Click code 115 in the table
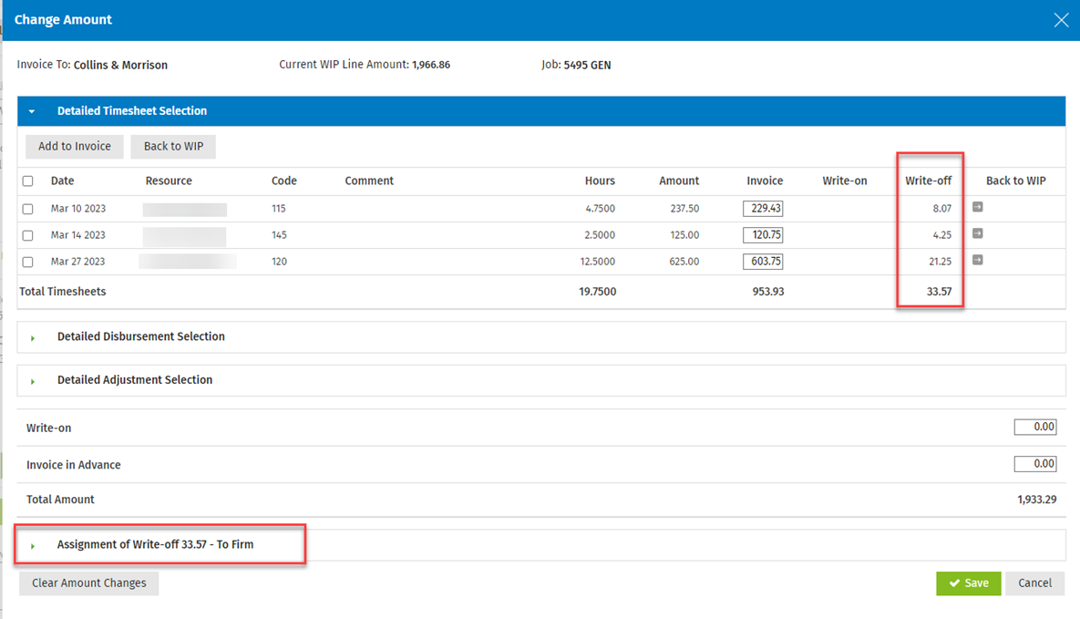Viewport: 1080px width, 619px height. [278, 208]
